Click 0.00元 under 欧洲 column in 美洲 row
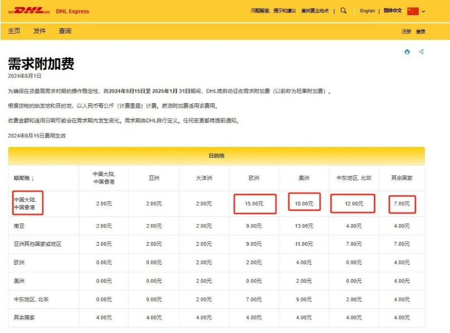 coord(253,280)
